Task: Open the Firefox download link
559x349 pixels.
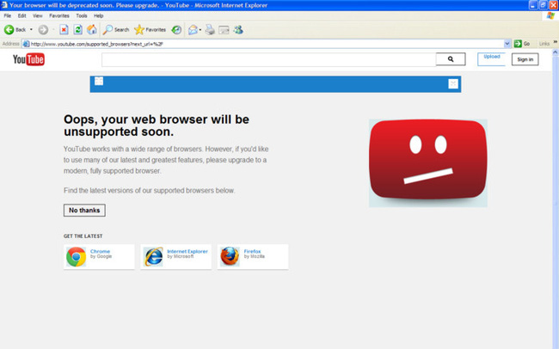Action: coord(252,251)
